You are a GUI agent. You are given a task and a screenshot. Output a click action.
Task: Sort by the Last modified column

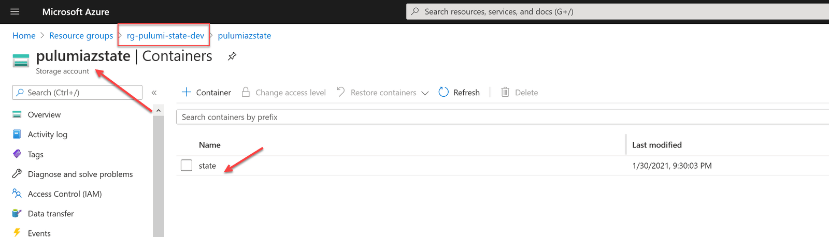point(656,145)
